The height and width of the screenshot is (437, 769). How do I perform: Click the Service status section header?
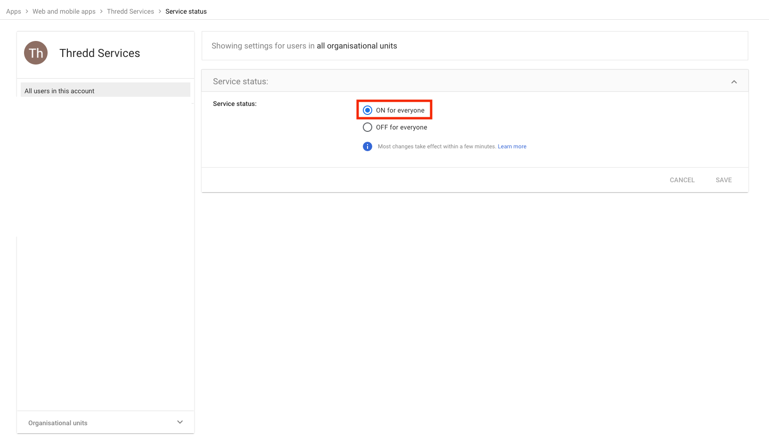click(475, 81)
